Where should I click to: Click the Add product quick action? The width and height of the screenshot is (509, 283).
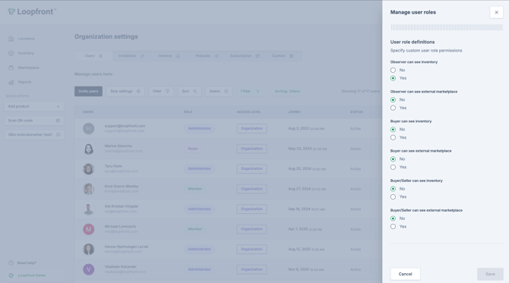point(34,106)
